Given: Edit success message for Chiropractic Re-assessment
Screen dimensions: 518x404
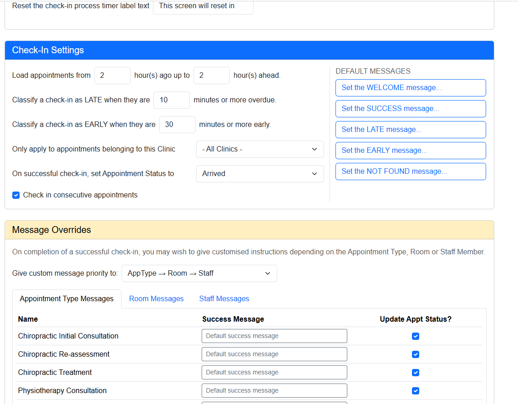Looking at the screenshot, I should [x=274, y=354].
